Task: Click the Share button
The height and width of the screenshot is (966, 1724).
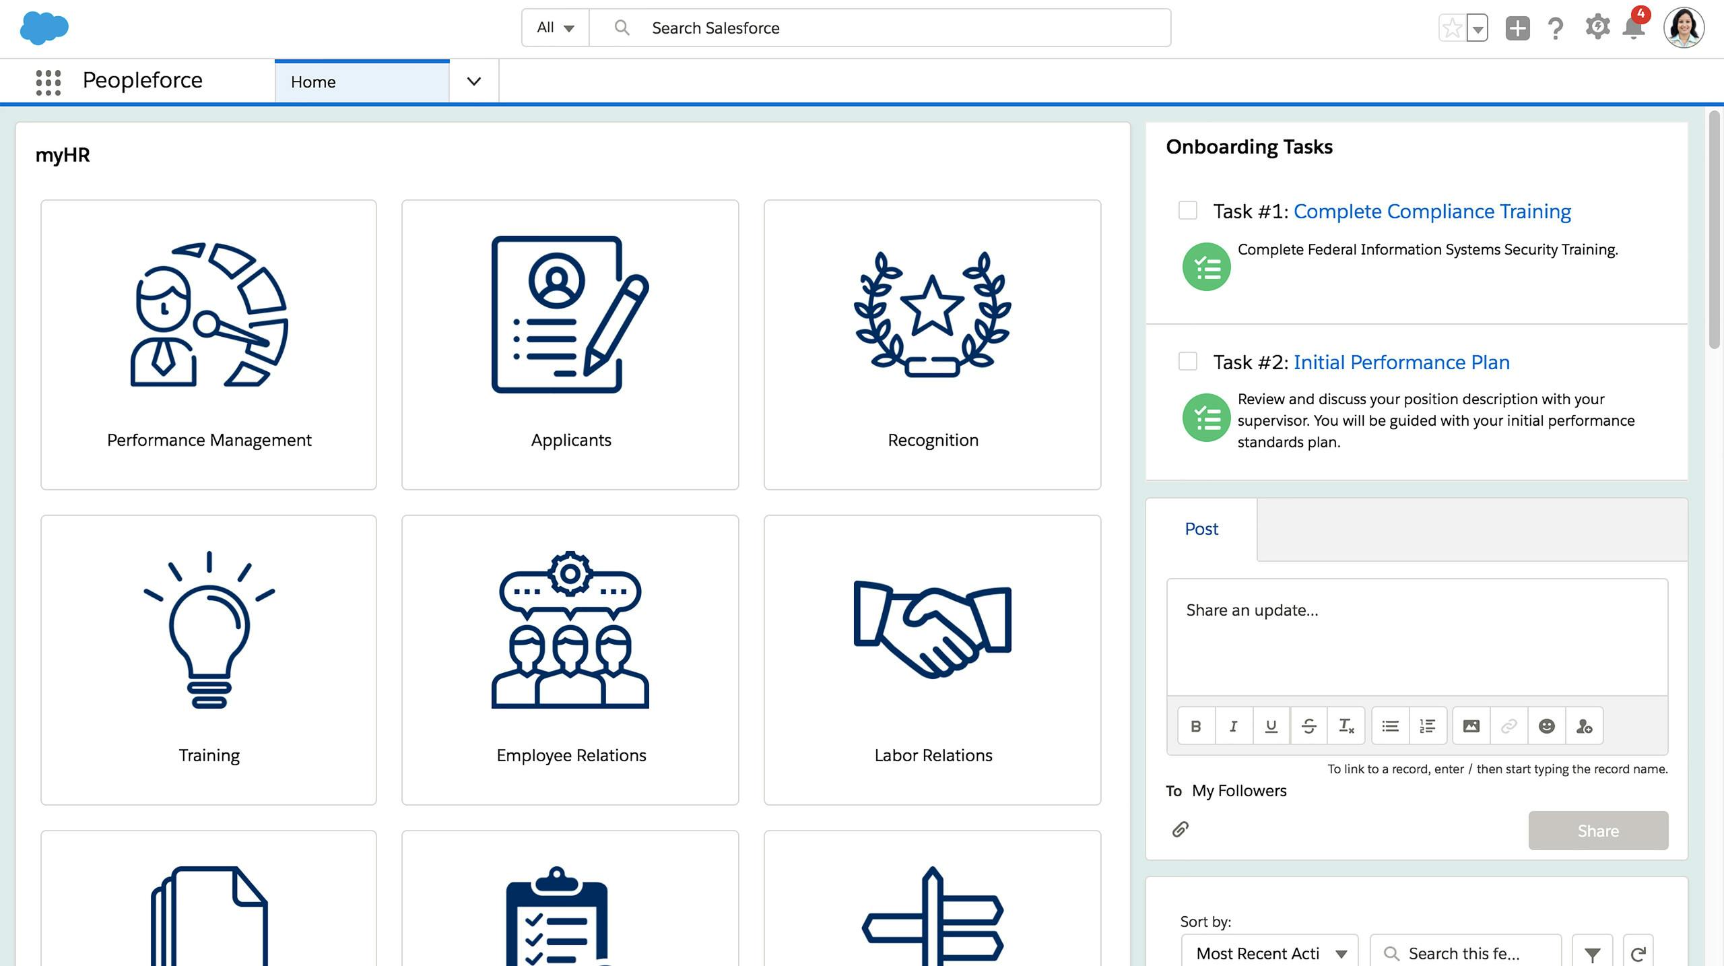Action: 1598,831
